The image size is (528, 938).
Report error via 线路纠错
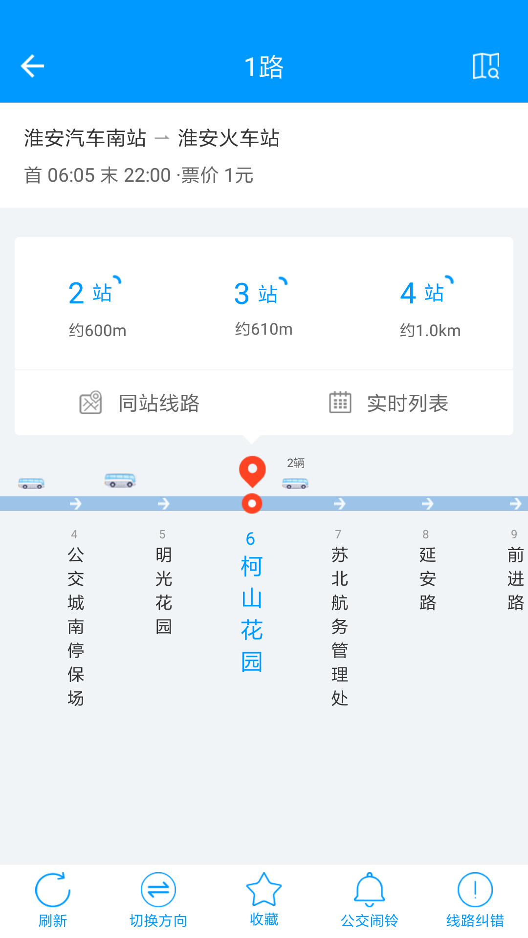[475, 900]
